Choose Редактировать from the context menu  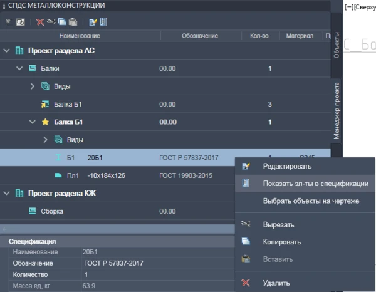tap(287, 166)
